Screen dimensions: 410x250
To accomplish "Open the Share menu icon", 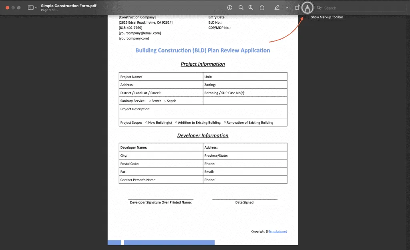I will click(x=262, y=7).
